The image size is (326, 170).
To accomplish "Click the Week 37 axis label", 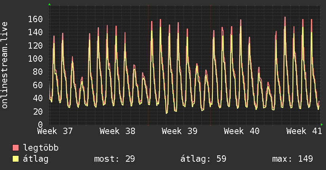I will tap(55, 131).
